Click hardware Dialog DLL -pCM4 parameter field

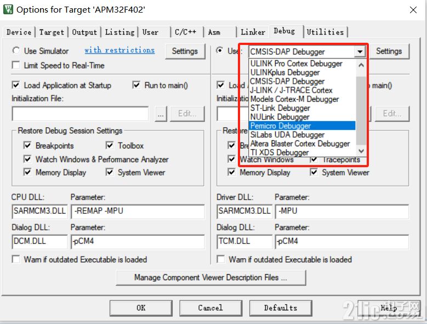coord(342,242)
